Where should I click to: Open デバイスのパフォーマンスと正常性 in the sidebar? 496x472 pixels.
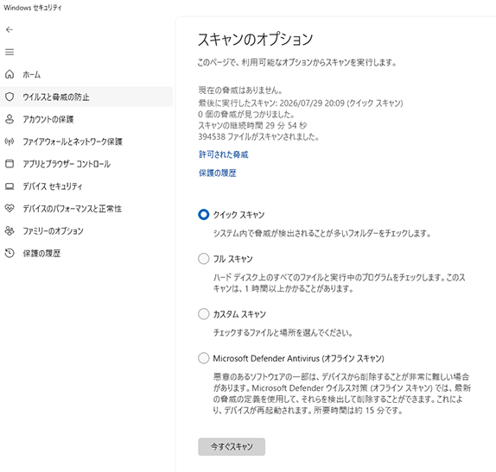86,209
